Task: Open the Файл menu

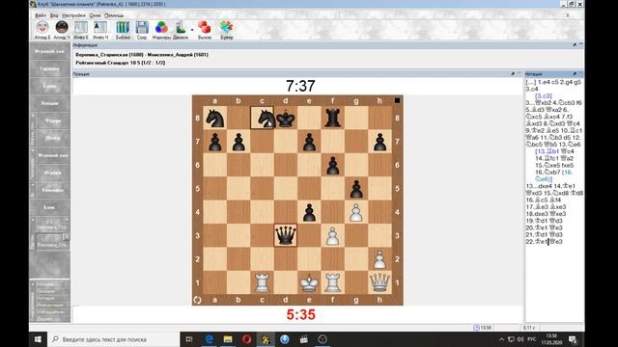Action: click(41, 15)
